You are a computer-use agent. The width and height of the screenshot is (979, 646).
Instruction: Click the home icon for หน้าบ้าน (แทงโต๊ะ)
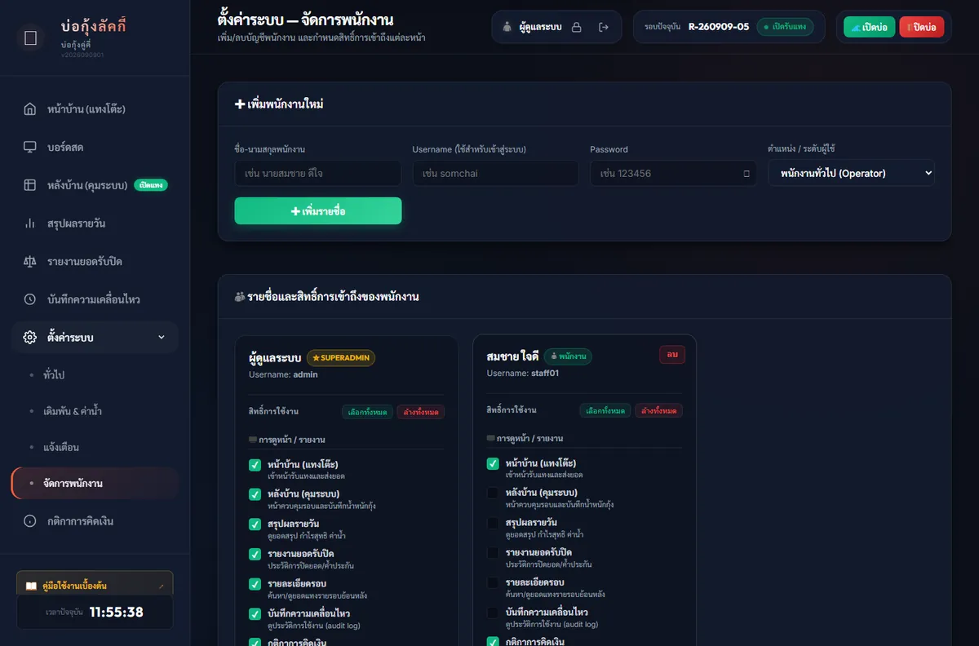click(x=30, y=109)
